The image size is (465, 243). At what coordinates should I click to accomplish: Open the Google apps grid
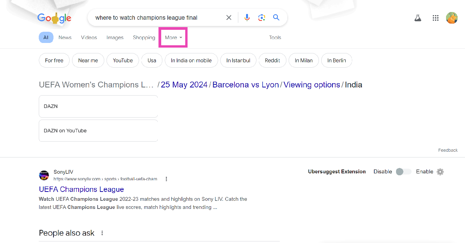click(x=436, y=18)
